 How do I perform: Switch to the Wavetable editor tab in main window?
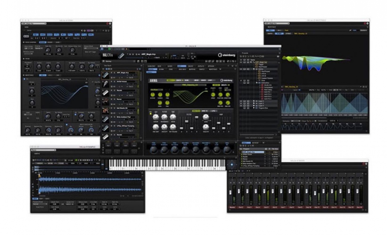coord(213,69)
